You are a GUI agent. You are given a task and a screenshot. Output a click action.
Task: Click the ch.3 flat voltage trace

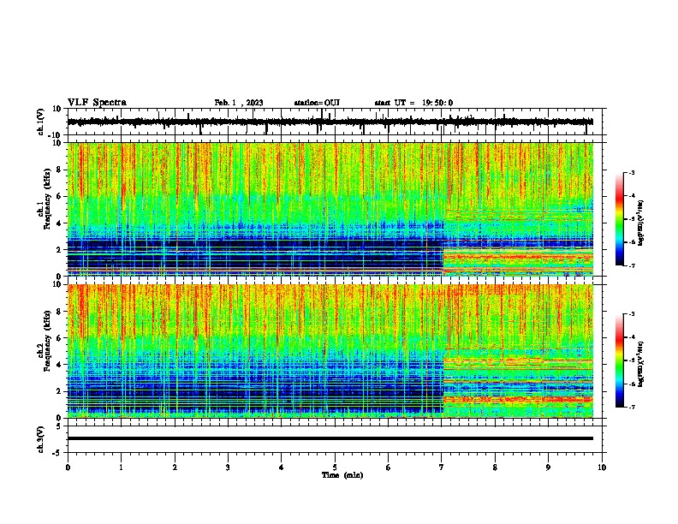coord(330,438)
